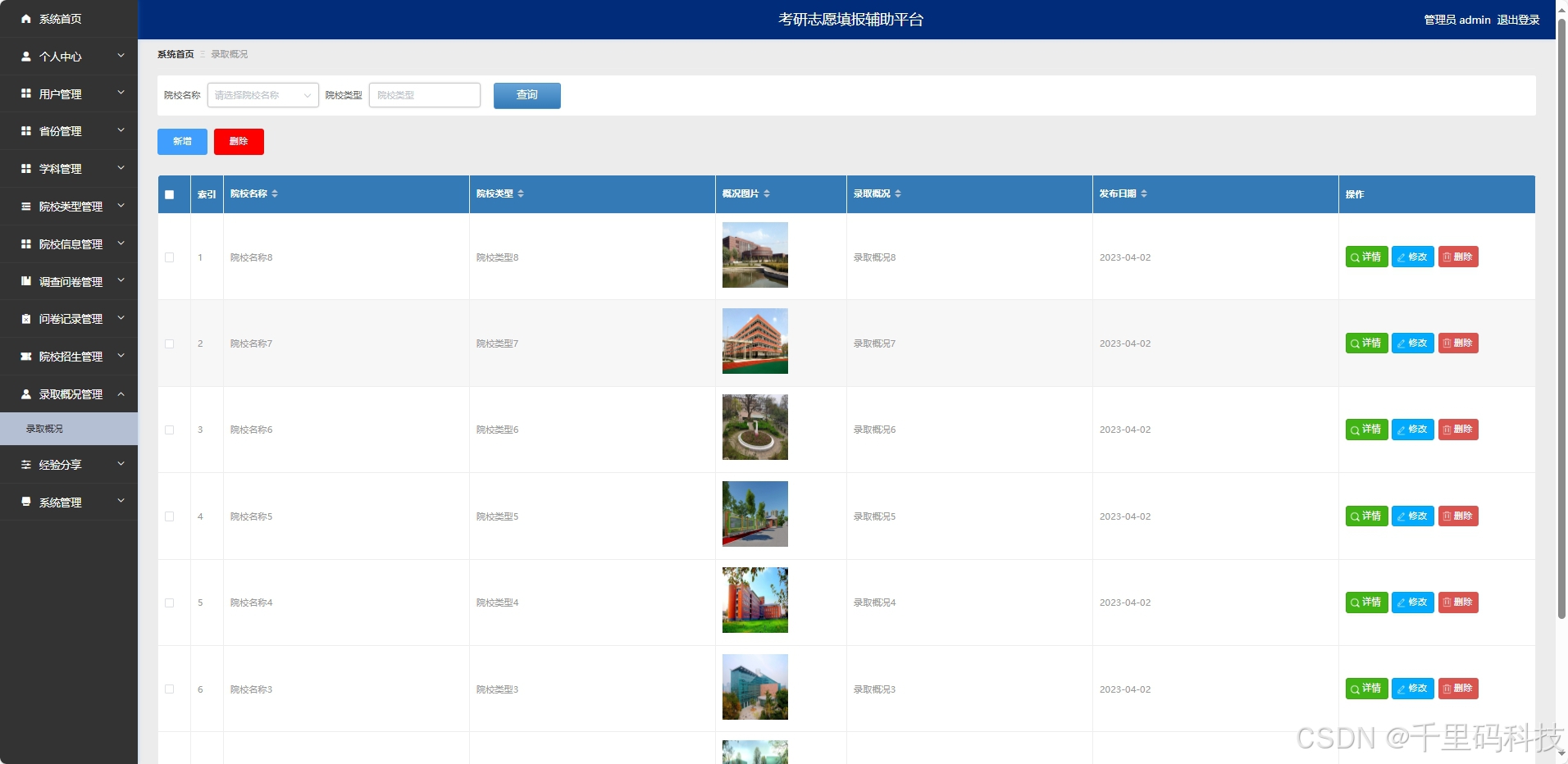Check the row for 院校名称3
This screenshot has height=764, width=1568.
click(x=170, y=689)
